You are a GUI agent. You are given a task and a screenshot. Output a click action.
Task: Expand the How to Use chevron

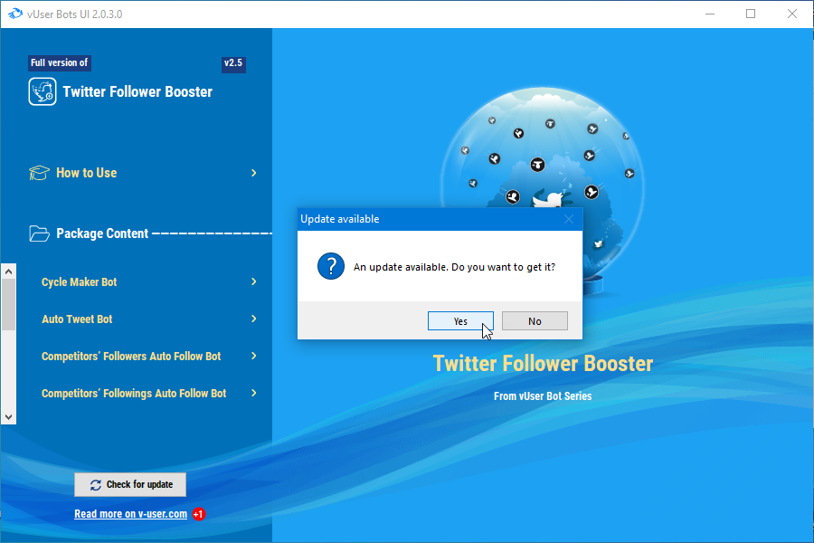tap(254, 173)
